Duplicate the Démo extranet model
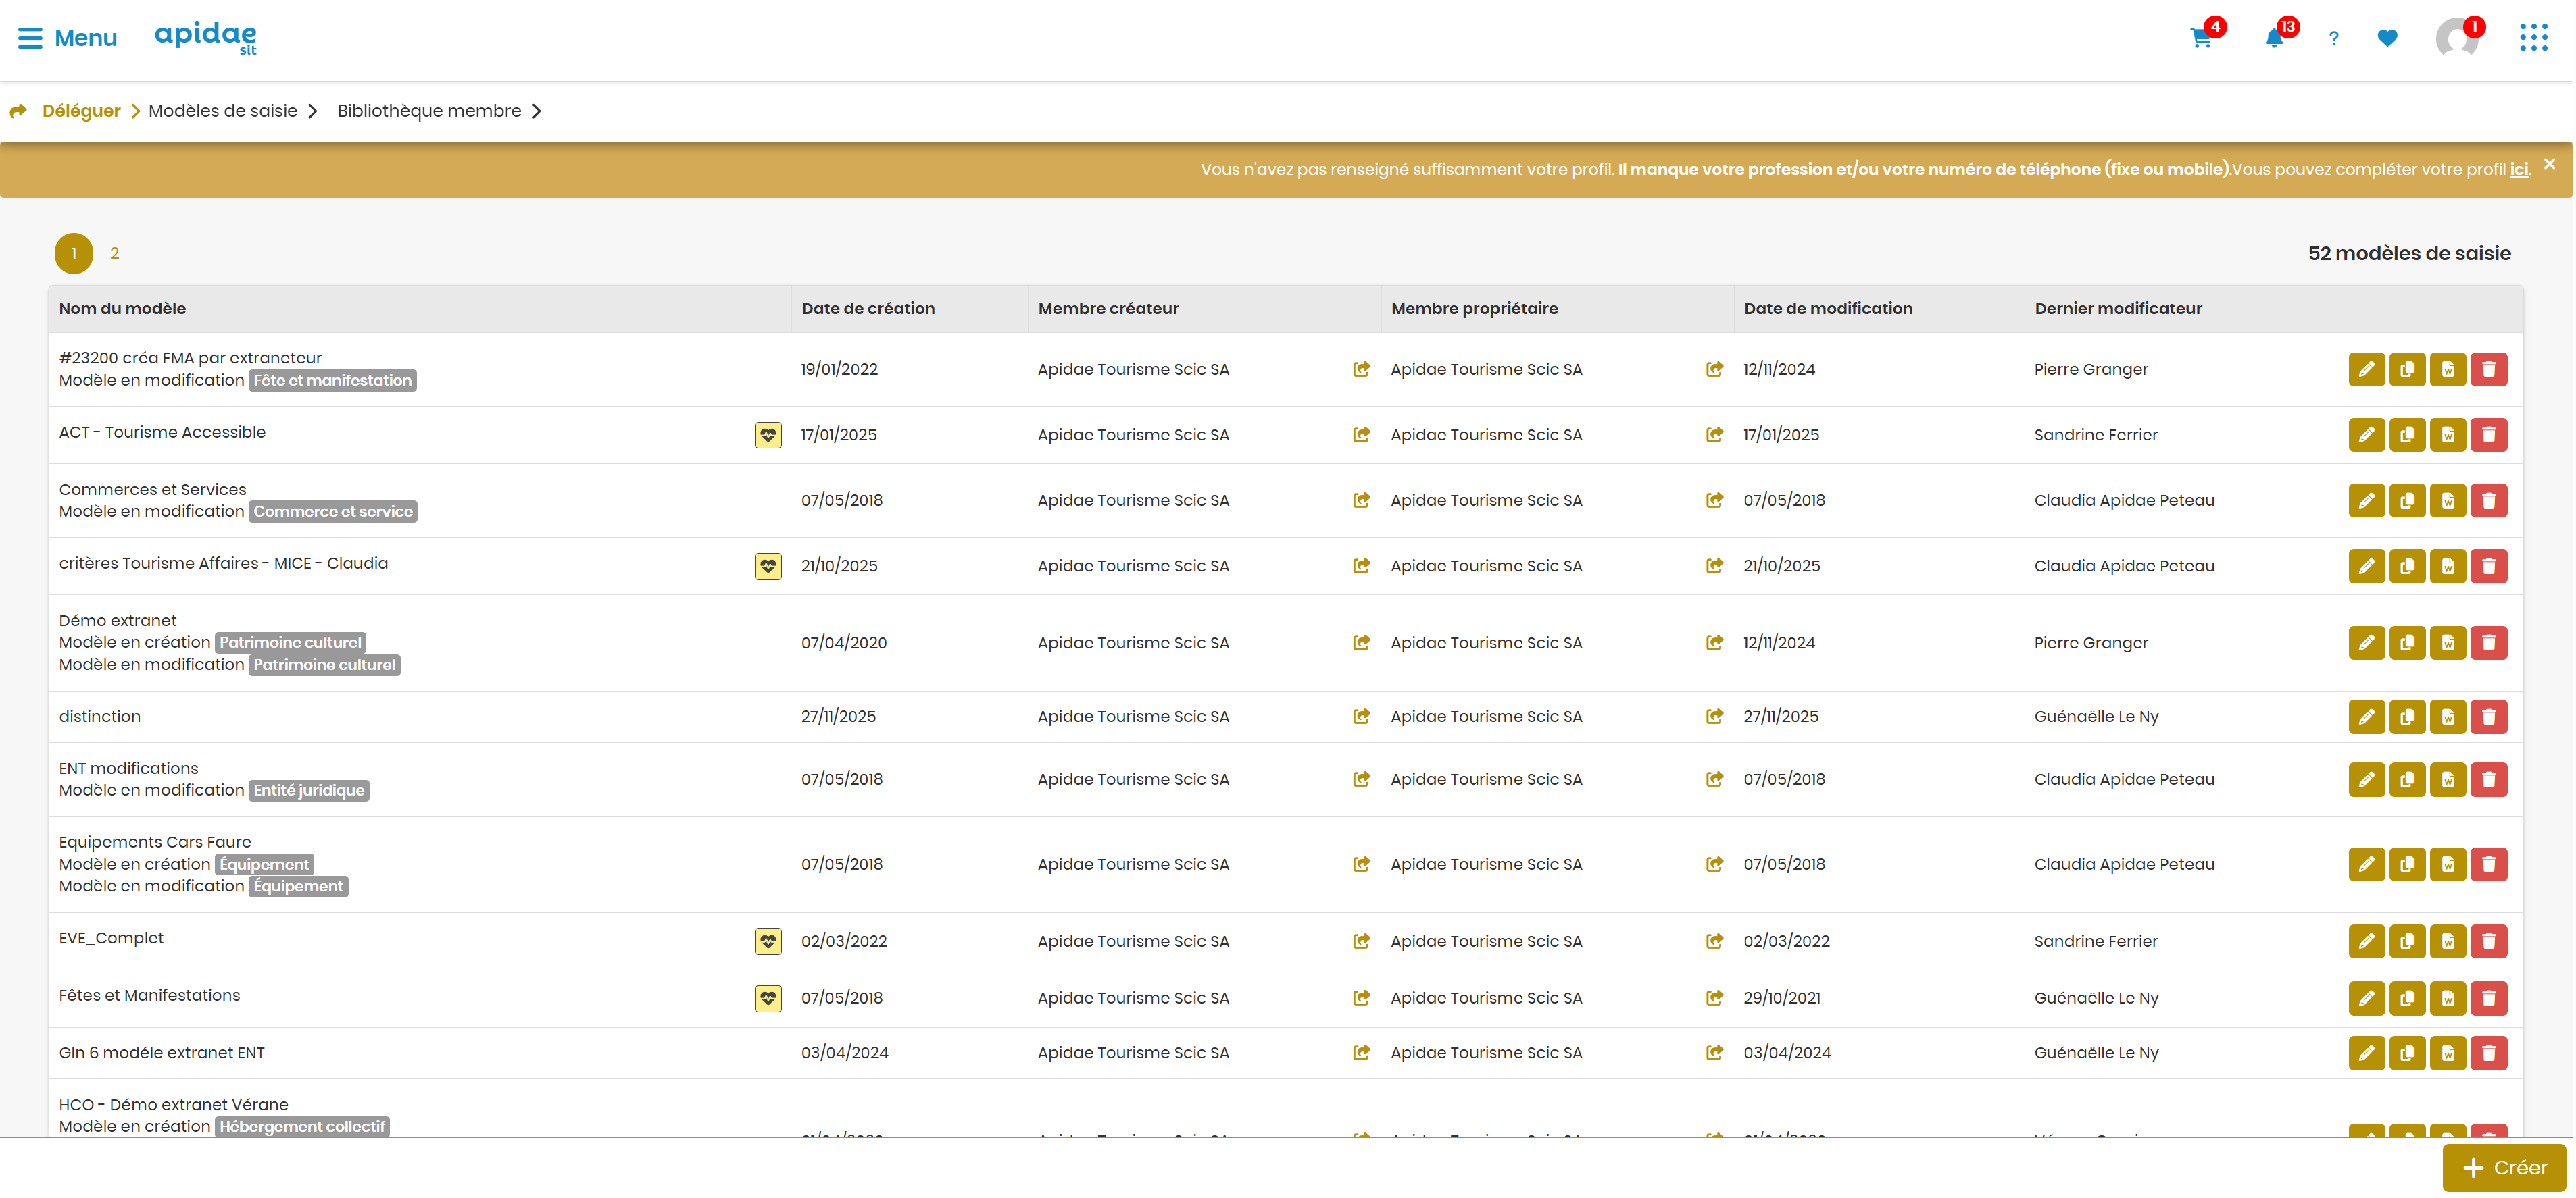The width and height of the screenshot is (2576, 1198). tap(2407, 642)
